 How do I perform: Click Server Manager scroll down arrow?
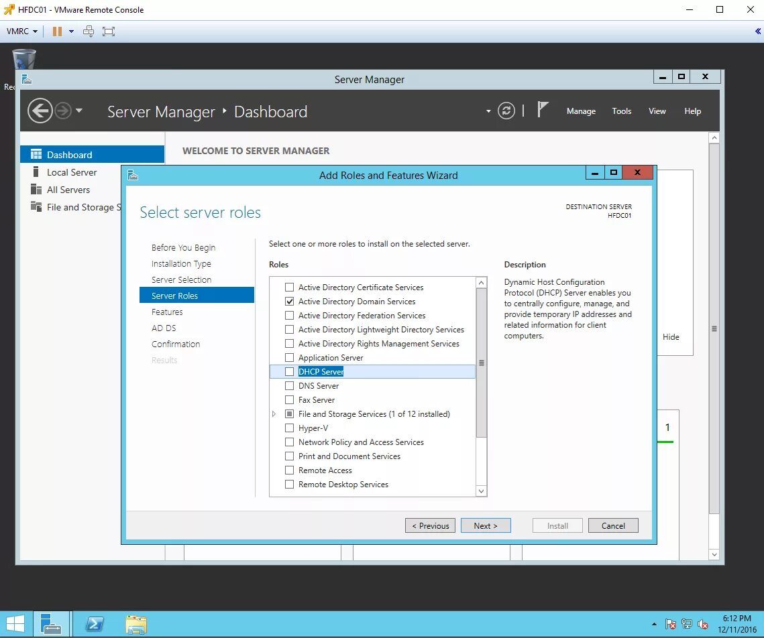pyautogui.click(x=714, y=554)
